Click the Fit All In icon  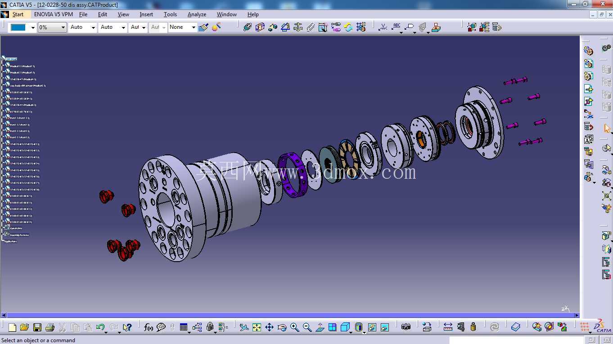pos(257,327)
